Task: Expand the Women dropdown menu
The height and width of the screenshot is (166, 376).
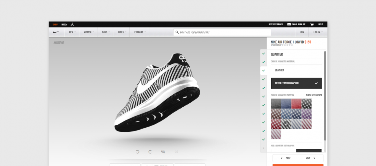Action: tap(89, 32)
